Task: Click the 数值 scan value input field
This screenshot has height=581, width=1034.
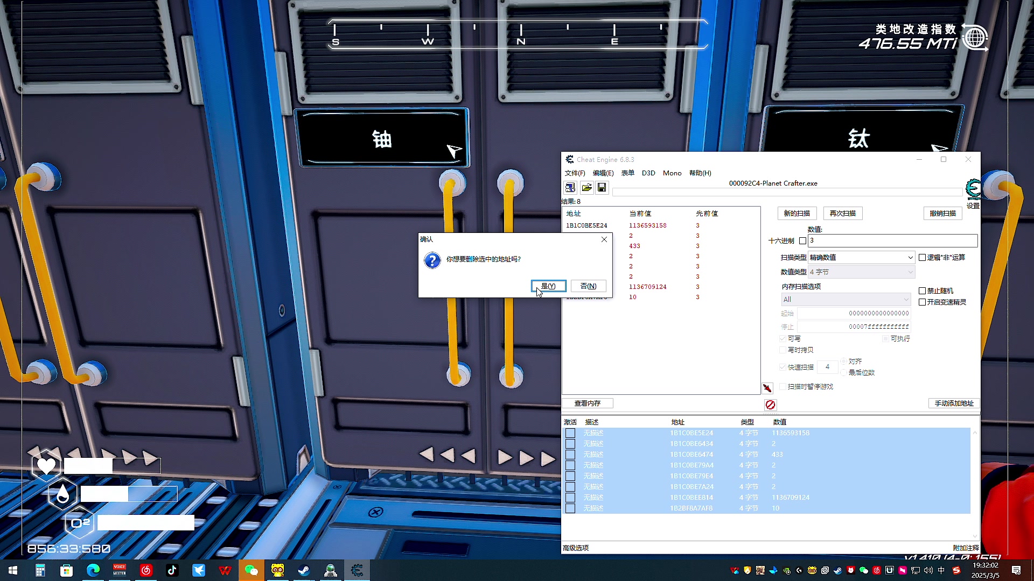Action: point(892,241)
